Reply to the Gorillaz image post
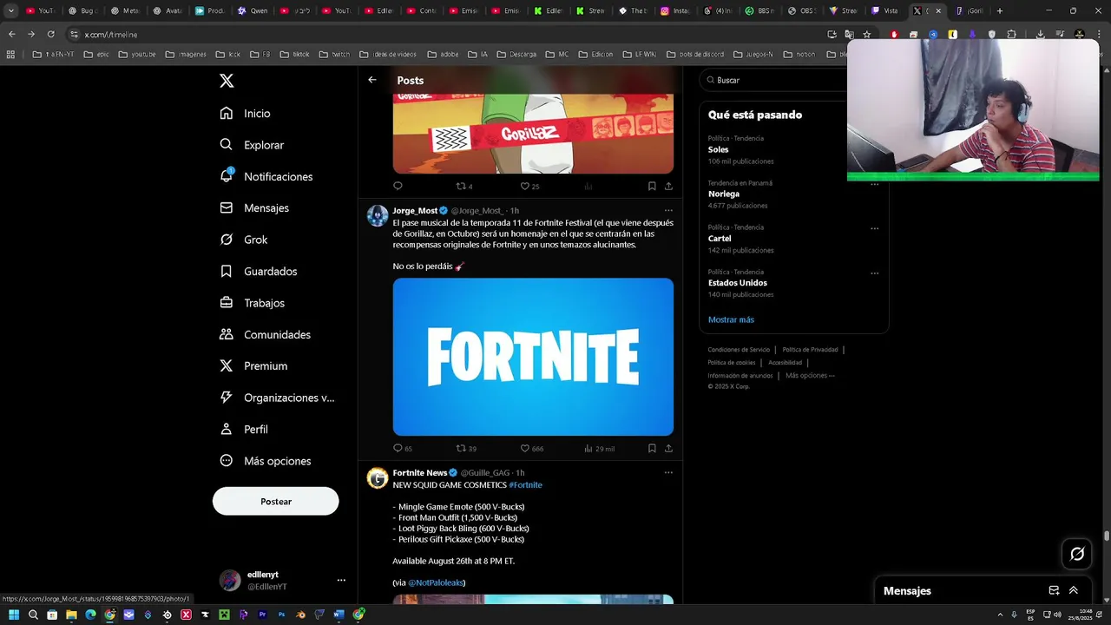This screenshot has height=625, width=1111. pyautogui.click(x=398, y=186)
